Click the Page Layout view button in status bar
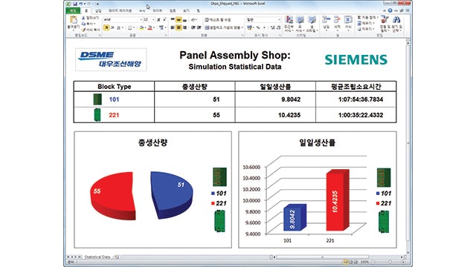 pos(350,262)
